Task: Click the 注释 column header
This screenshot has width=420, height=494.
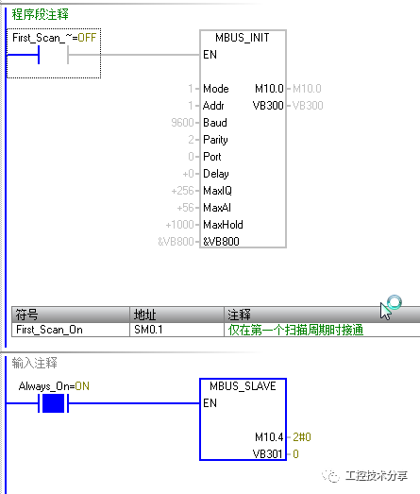Action: pos(322,315)
